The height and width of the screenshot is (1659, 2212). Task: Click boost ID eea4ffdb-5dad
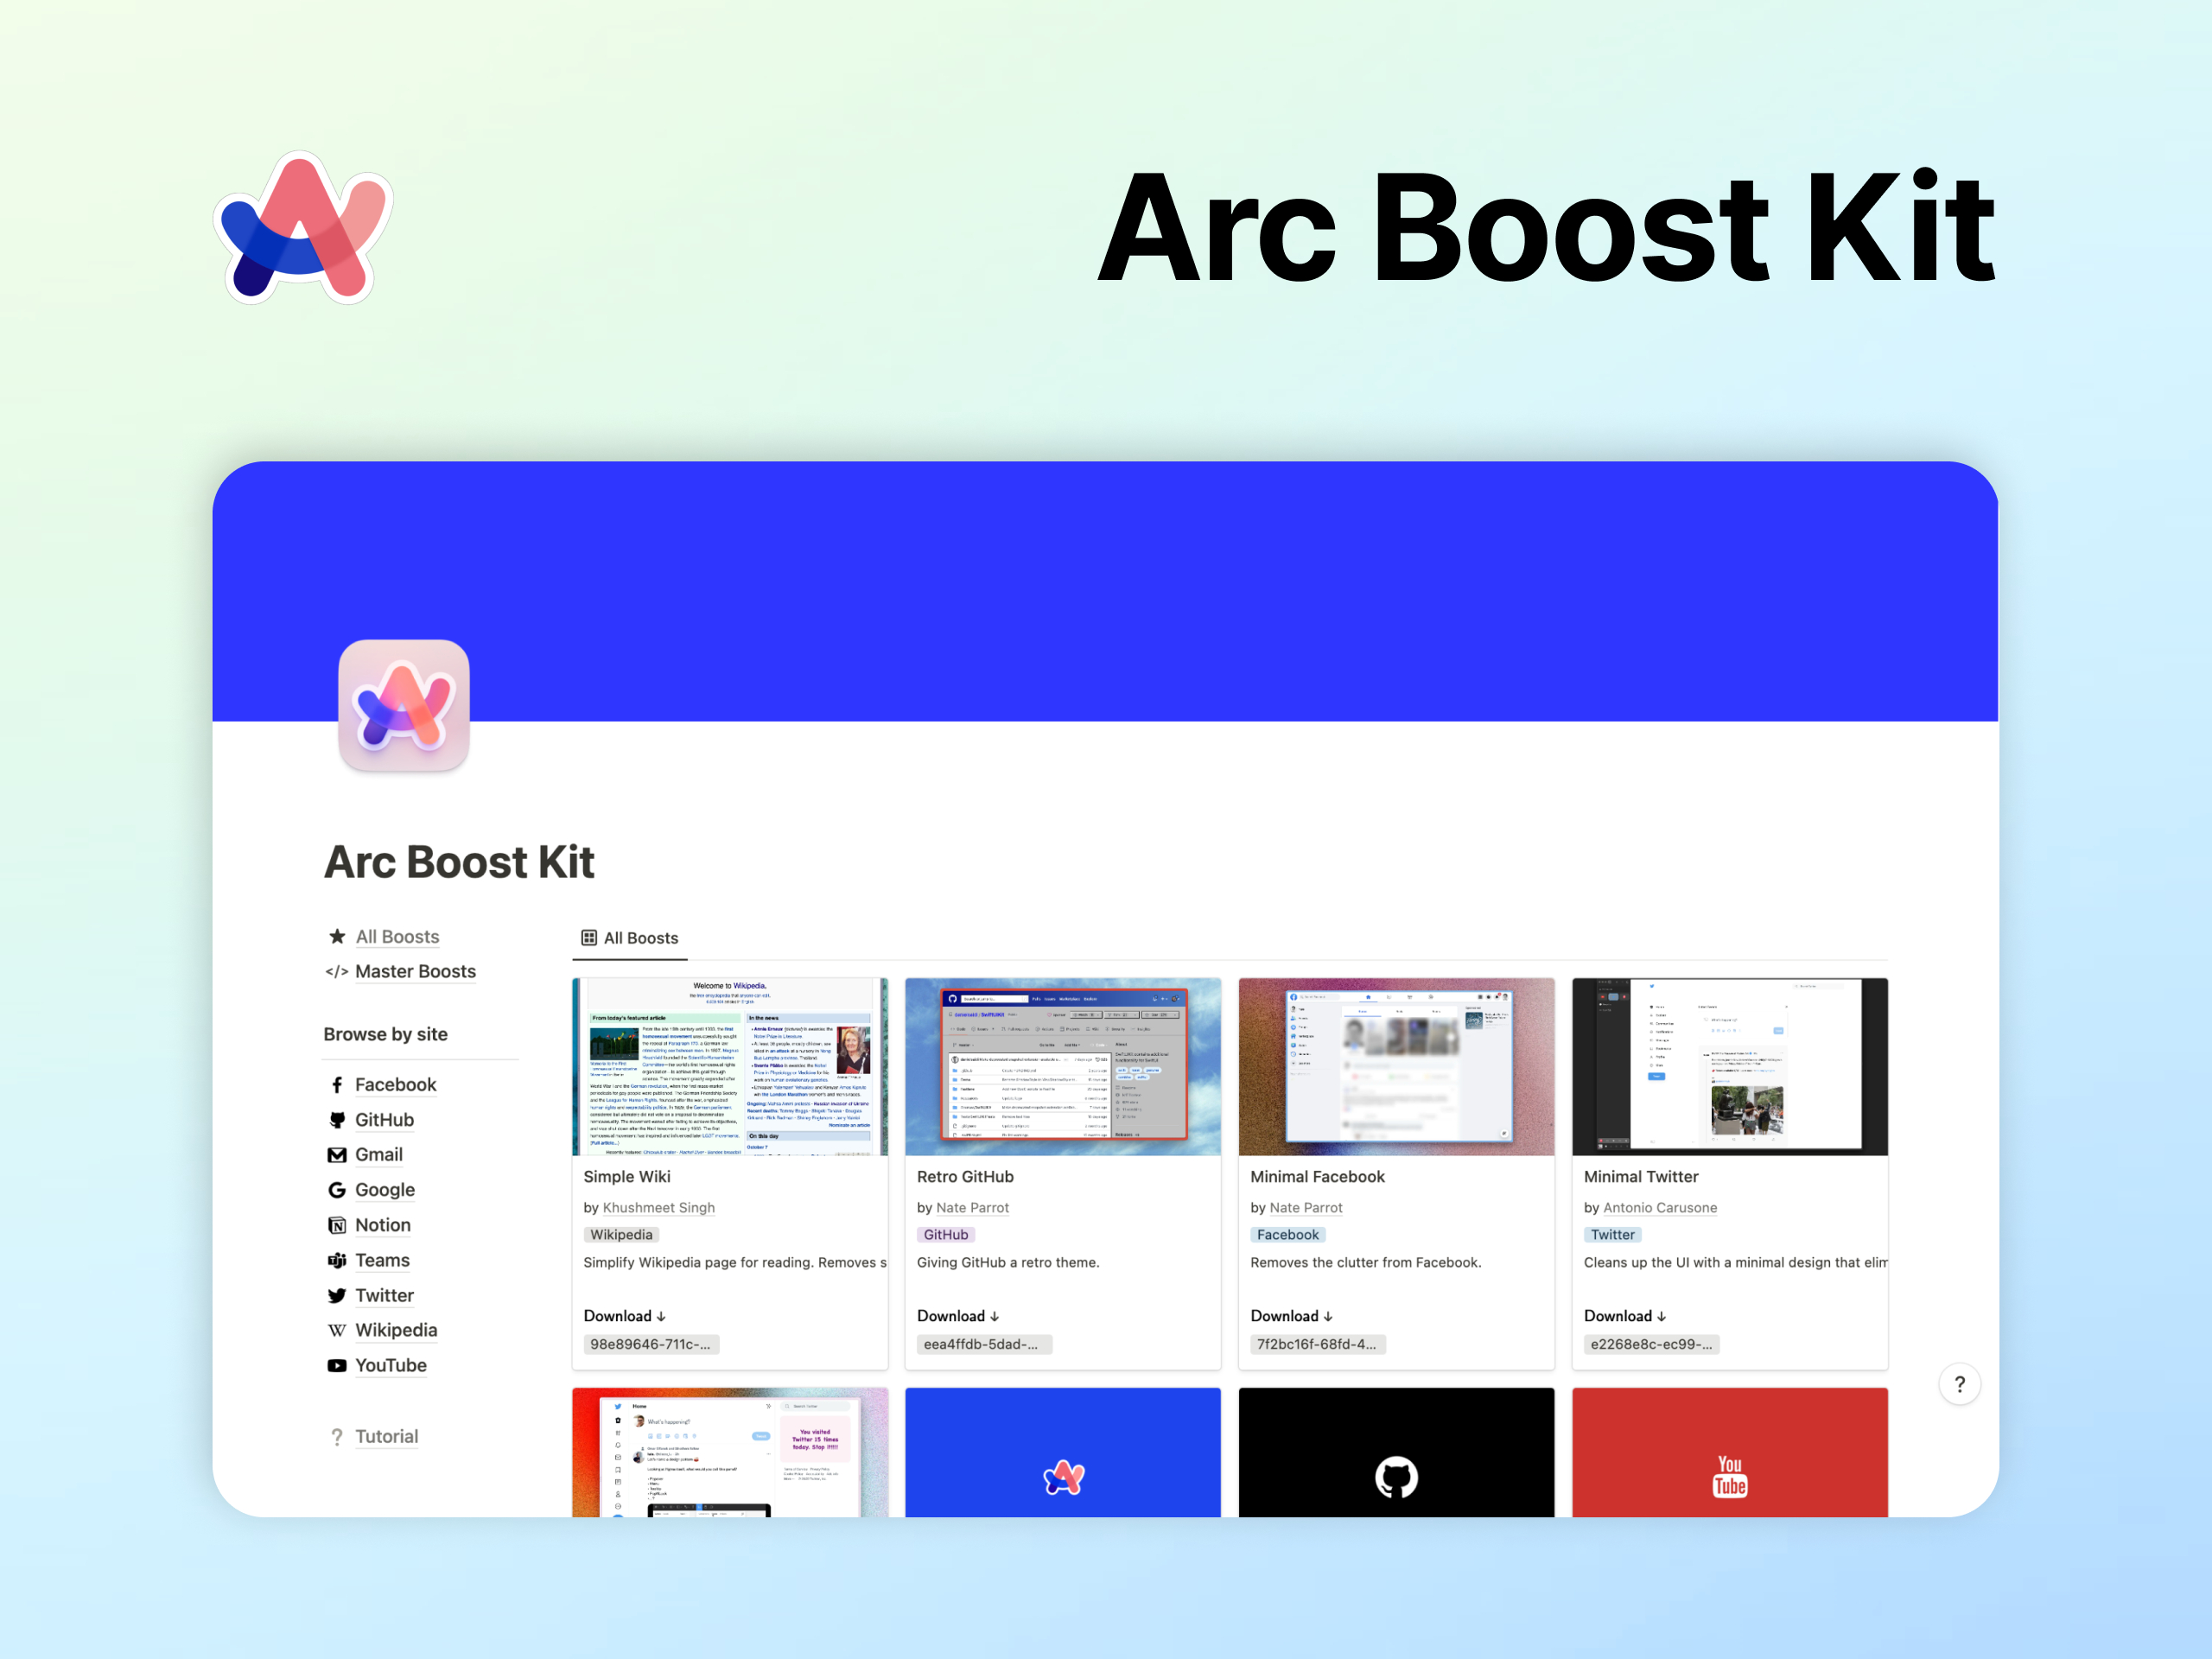pyautogui.click(x=984, y=1345)
